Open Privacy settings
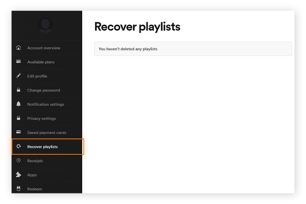Viewport: 306px width, 204px height. pyautogui.click(x=47, y=119)
